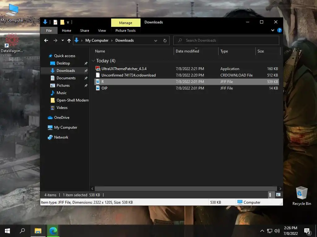Open the Picture Tools tab
Image resolution: width=317 pixels, height=237 pixels.
coord(125,31)
